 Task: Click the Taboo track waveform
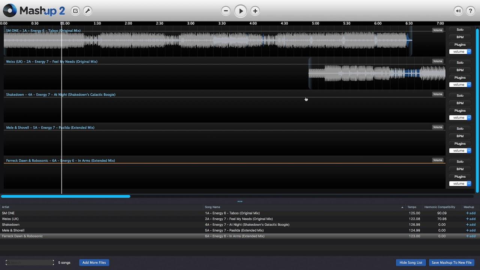(x=208, y=40)
